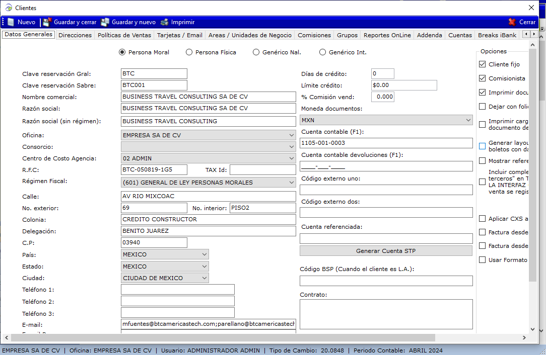
Task: Click the red Cerrar icon
Action: click(x=512, y=22)
